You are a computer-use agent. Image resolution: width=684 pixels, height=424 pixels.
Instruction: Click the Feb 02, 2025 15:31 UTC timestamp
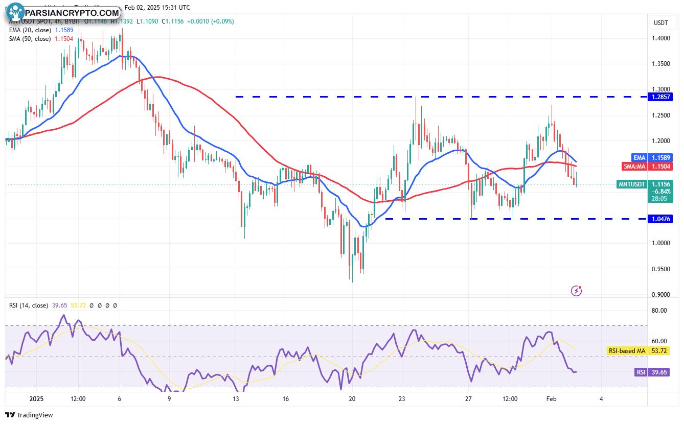click(157, 7)
